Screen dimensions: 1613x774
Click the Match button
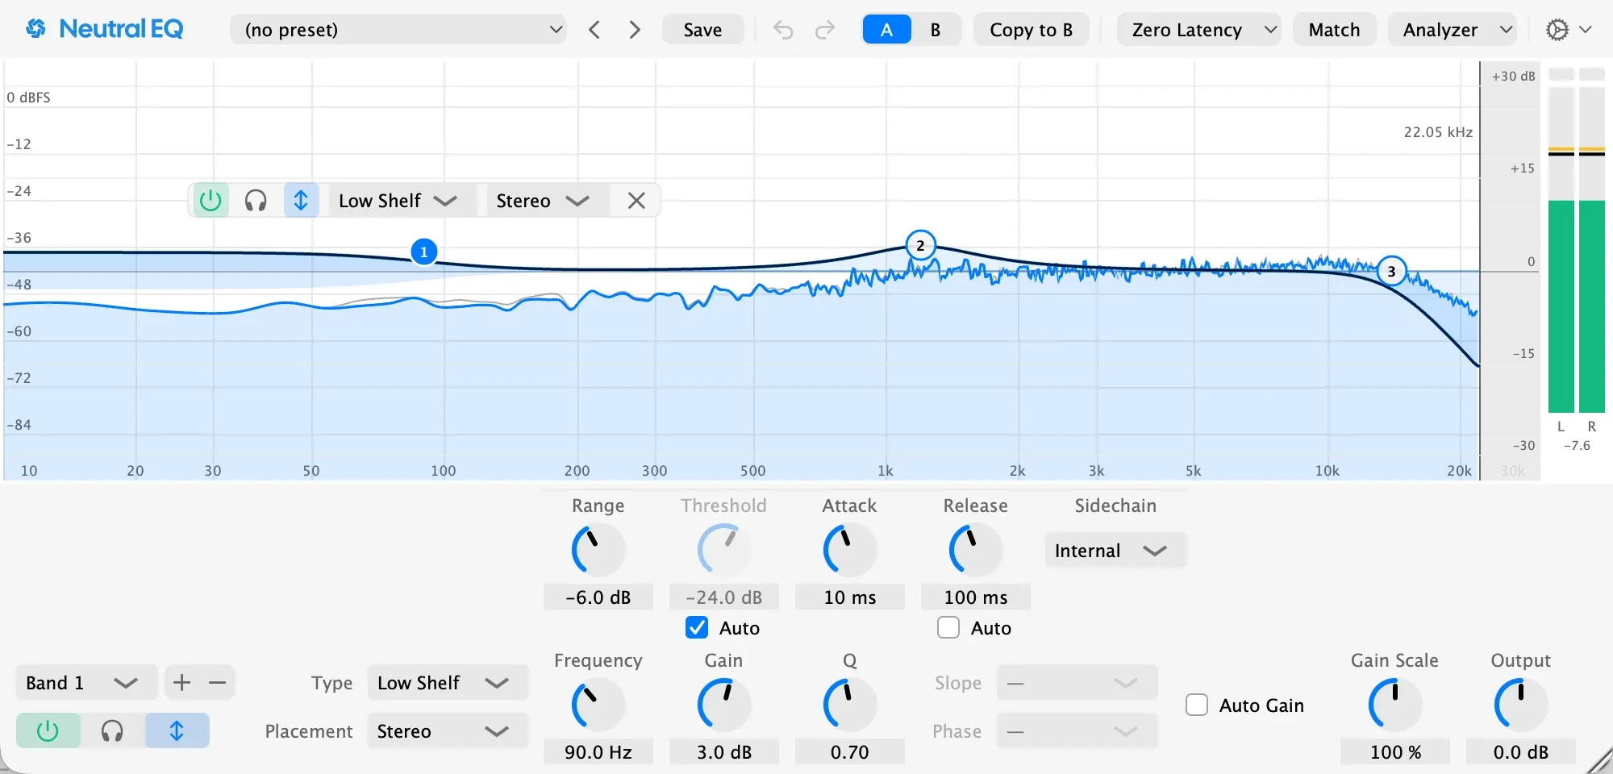click(1334, 30)
